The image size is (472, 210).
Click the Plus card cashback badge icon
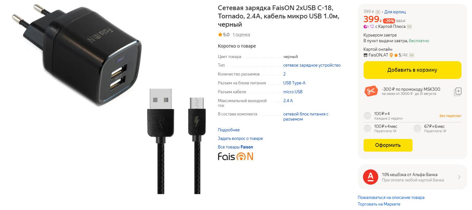click(366, 27)
